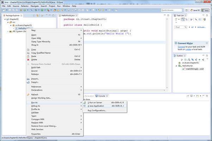This screenshot has width=212, height=141.
Task: Open the Run button dropdown arrow
Action: tap(45, 10)
